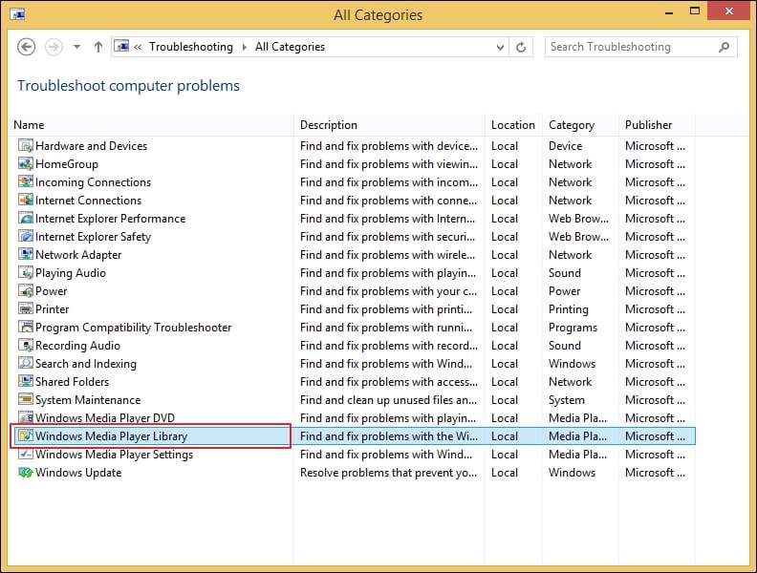
Task: Click the Printer troubleshooter icon
Action: 26,309
